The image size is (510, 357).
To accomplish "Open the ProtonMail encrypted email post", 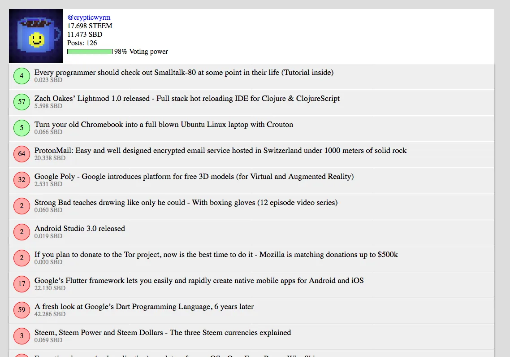I will [220, 150].
